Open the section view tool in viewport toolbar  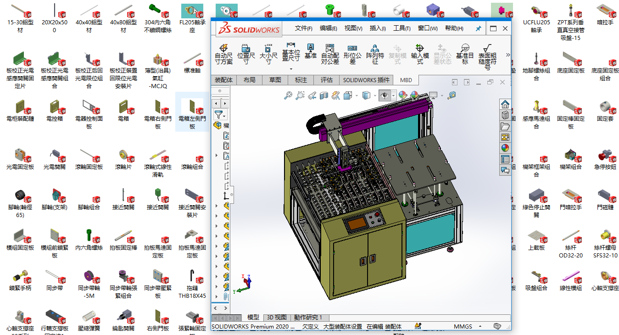[324, 95]
